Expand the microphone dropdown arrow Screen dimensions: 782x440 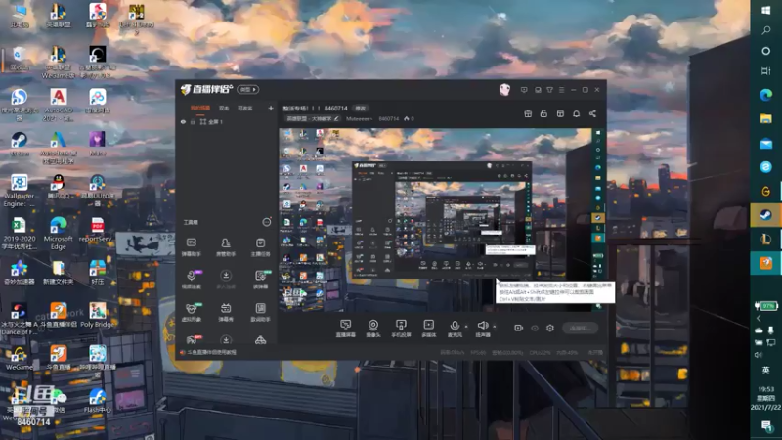pos(466,327)
